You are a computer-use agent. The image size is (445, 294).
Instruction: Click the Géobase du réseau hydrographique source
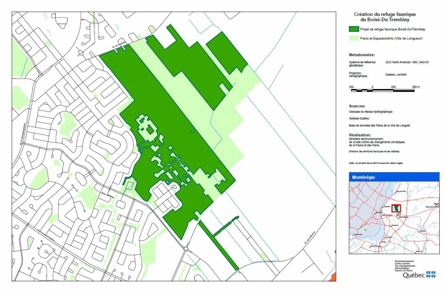[x=370, y=112]
